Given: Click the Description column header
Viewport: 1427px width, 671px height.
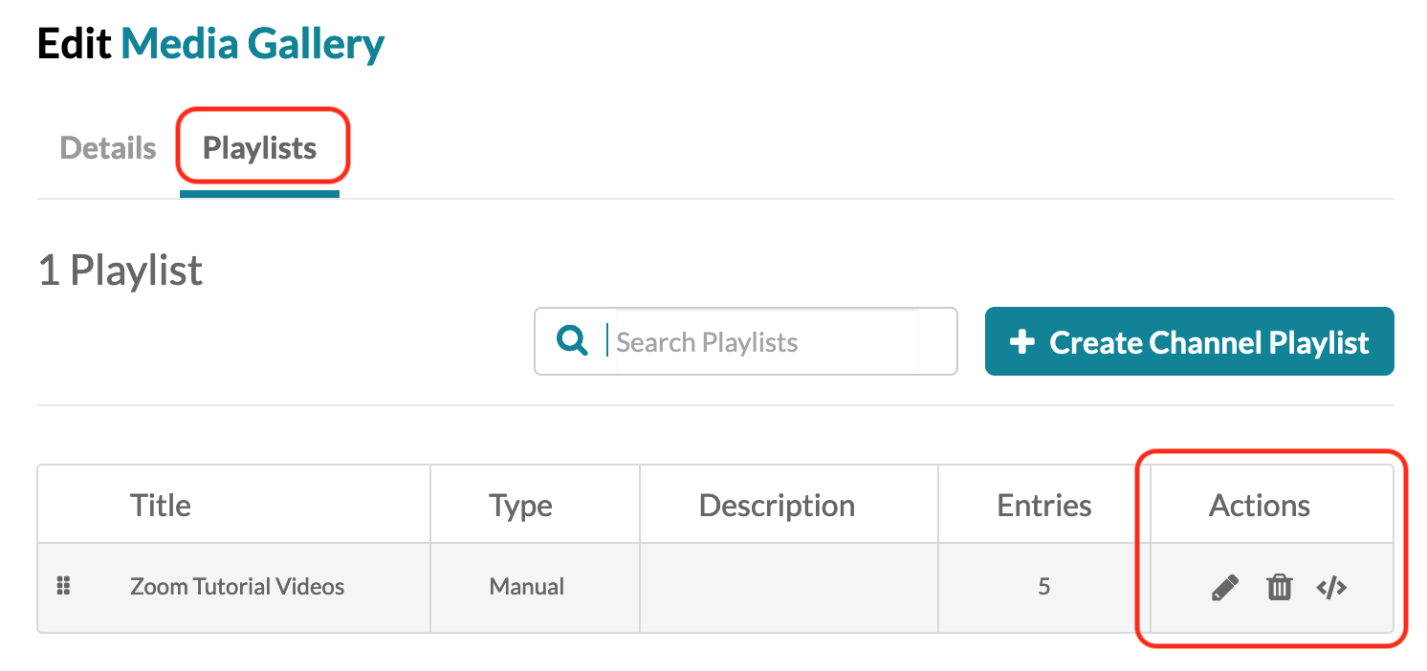Looking at the screenshot, I should pyautogui.click(x=777, y=506).
